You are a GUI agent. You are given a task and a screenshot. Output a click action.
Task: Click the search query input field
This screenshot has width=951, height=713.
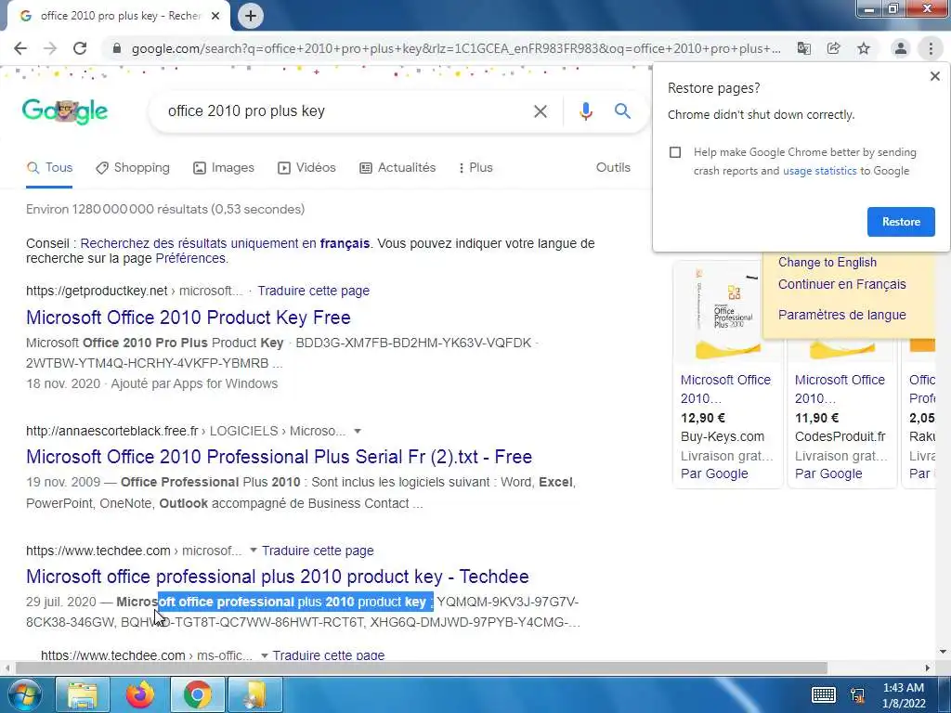345,111
